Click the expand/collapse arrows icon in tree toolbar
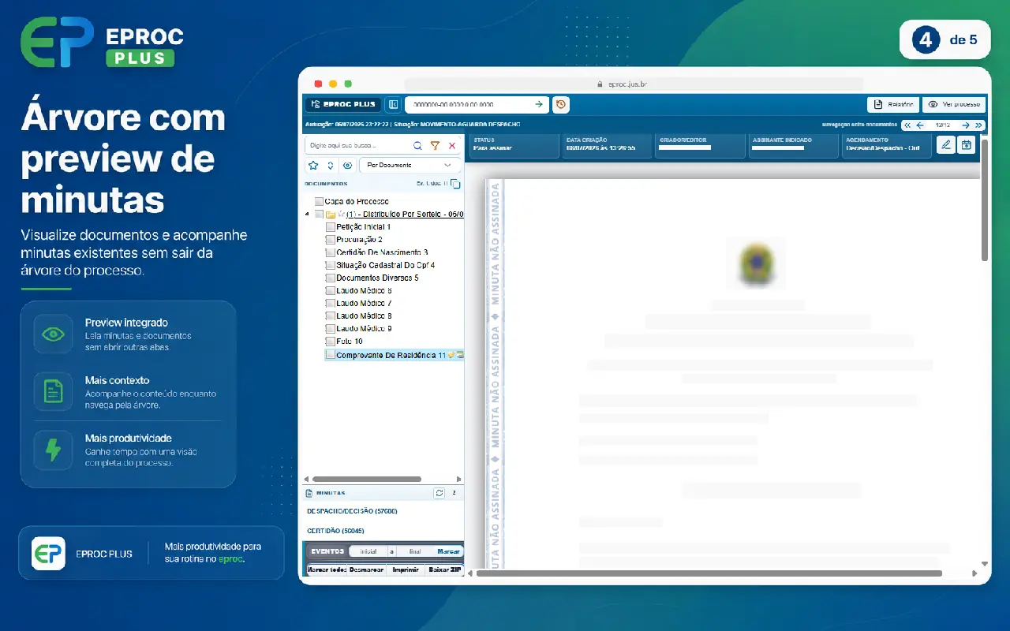The image size is (1010, 631). (330, 166)
